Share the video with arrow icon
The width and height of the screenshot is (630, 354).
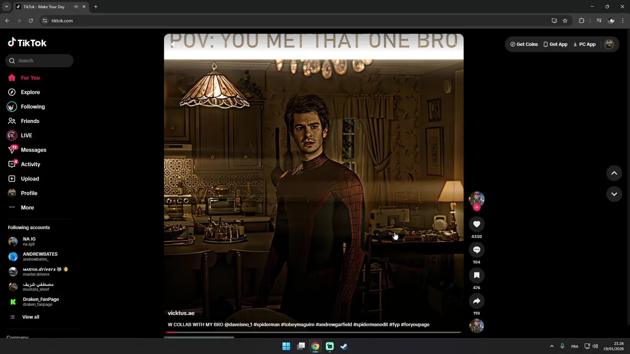point(476,301)
